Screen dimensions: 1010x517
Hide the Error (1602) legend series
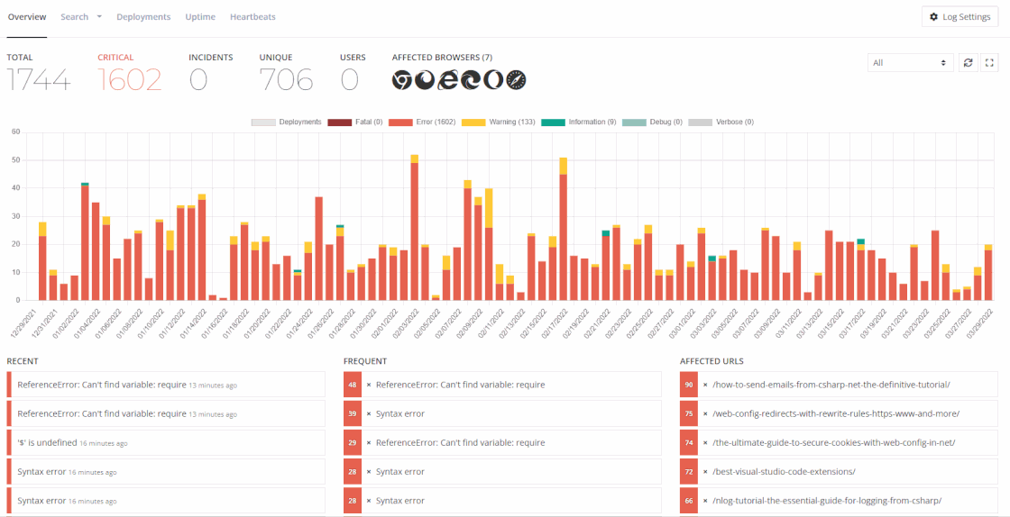422,122
